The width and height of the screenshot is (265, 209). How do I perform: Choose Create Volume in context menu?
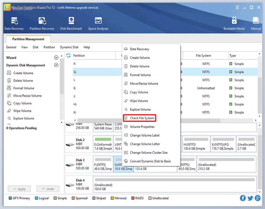pos(151,58)
